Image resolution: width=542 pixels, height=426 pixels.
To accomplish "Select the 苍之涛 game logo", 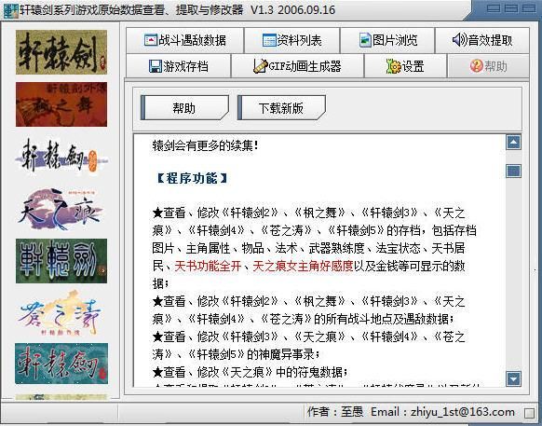I will click(61, 313).
